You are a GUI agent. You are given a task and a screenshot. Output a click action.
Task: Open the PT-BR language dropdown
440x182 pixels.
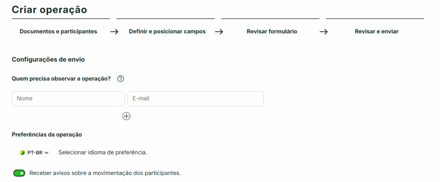click(x=34, y=152)
